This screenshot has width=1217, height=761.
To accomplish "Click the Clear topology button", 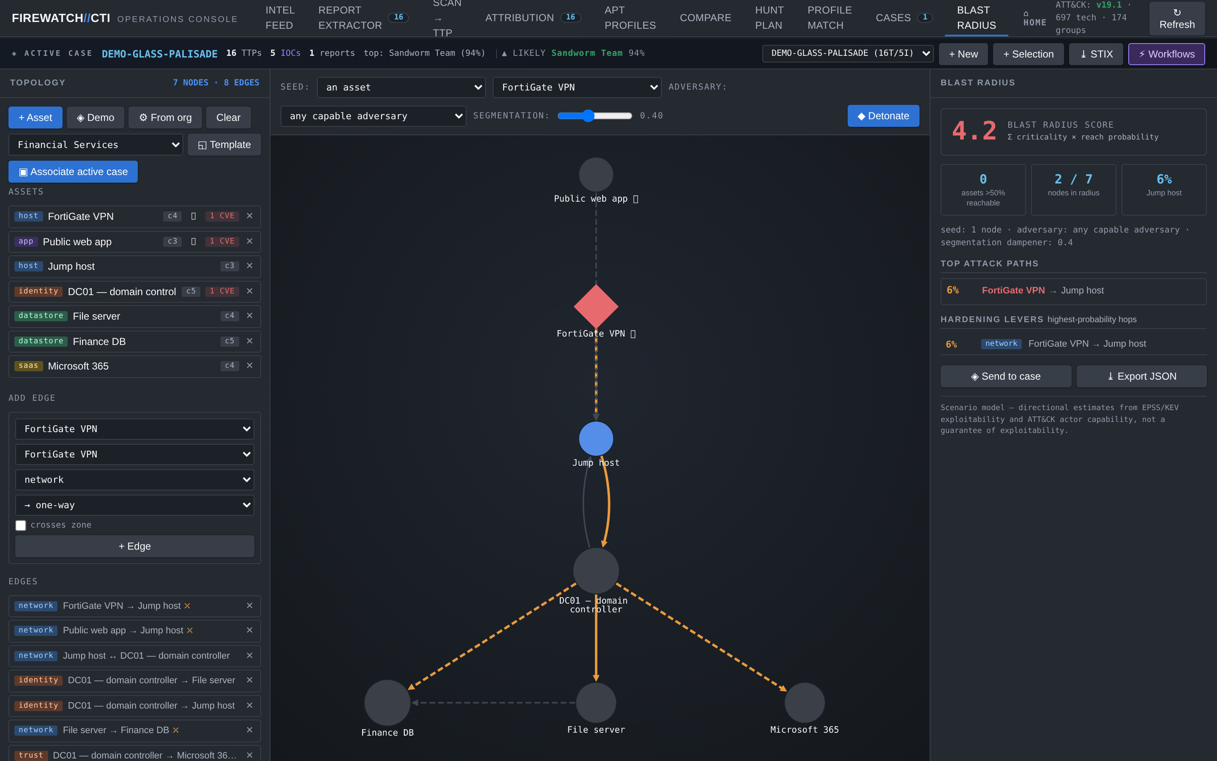I will coord(228,118).
